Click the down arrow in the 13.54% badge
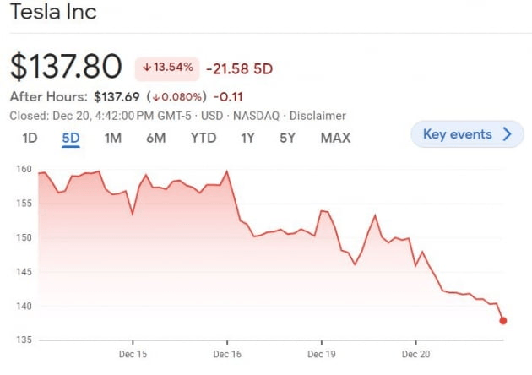Viewport: 532px width, 375px height. coord(146,67)
